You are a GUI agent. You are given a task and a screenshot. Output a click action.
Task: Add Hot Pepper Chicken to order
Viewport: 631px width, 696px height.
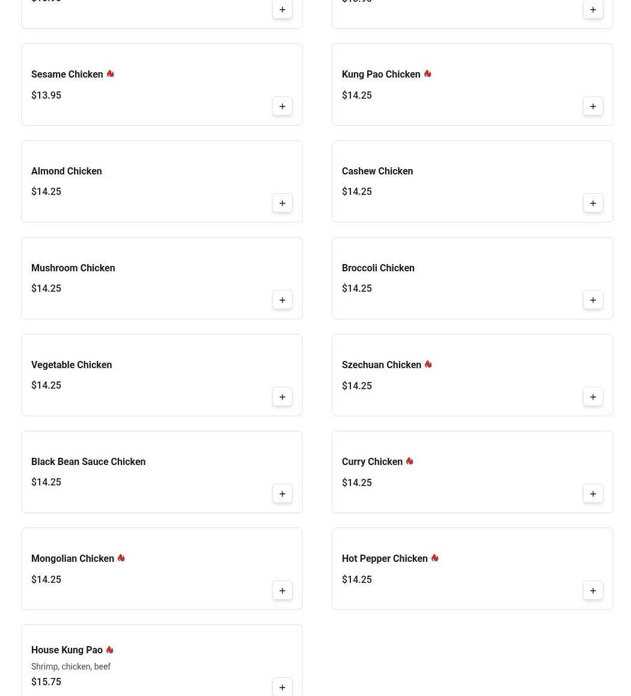(593, 591)
